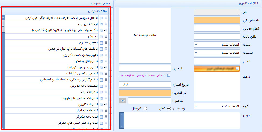Click the نام input field

pyautogui.click(x=217, y=13)
